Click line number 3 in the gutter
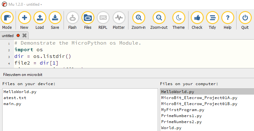 coord(9,57)
